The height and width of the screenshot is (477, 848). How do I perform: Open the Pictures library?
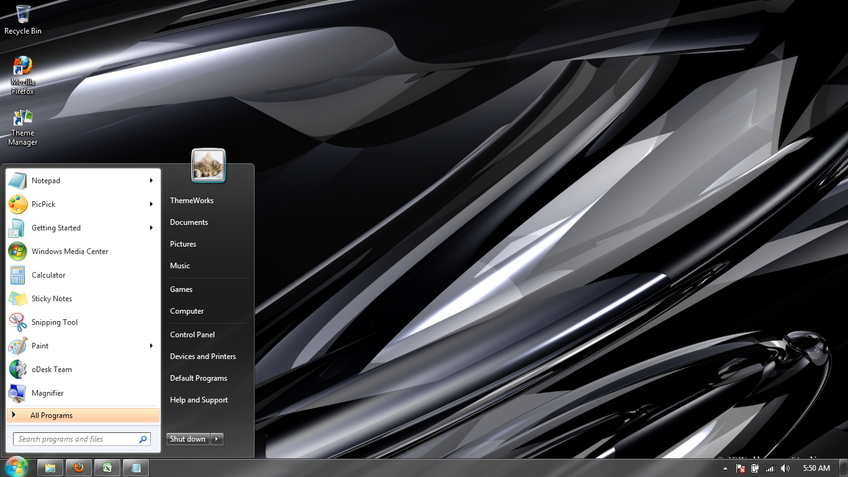[183, 244]
